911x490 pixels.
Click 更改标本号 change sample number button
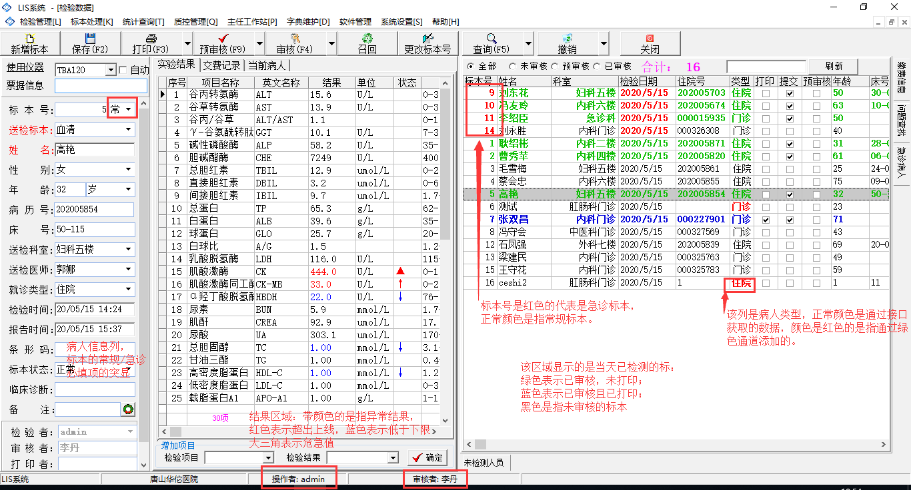click(427, 43)
